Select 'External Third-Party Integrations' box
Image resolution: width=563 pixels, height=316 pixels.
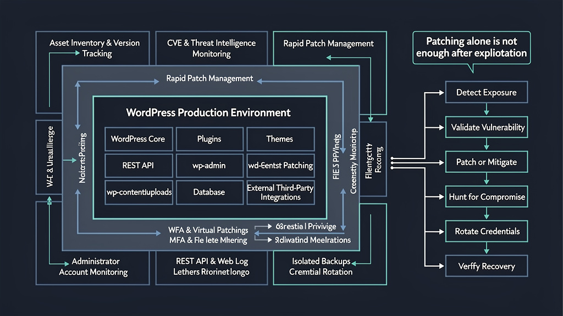pos(280,193)
